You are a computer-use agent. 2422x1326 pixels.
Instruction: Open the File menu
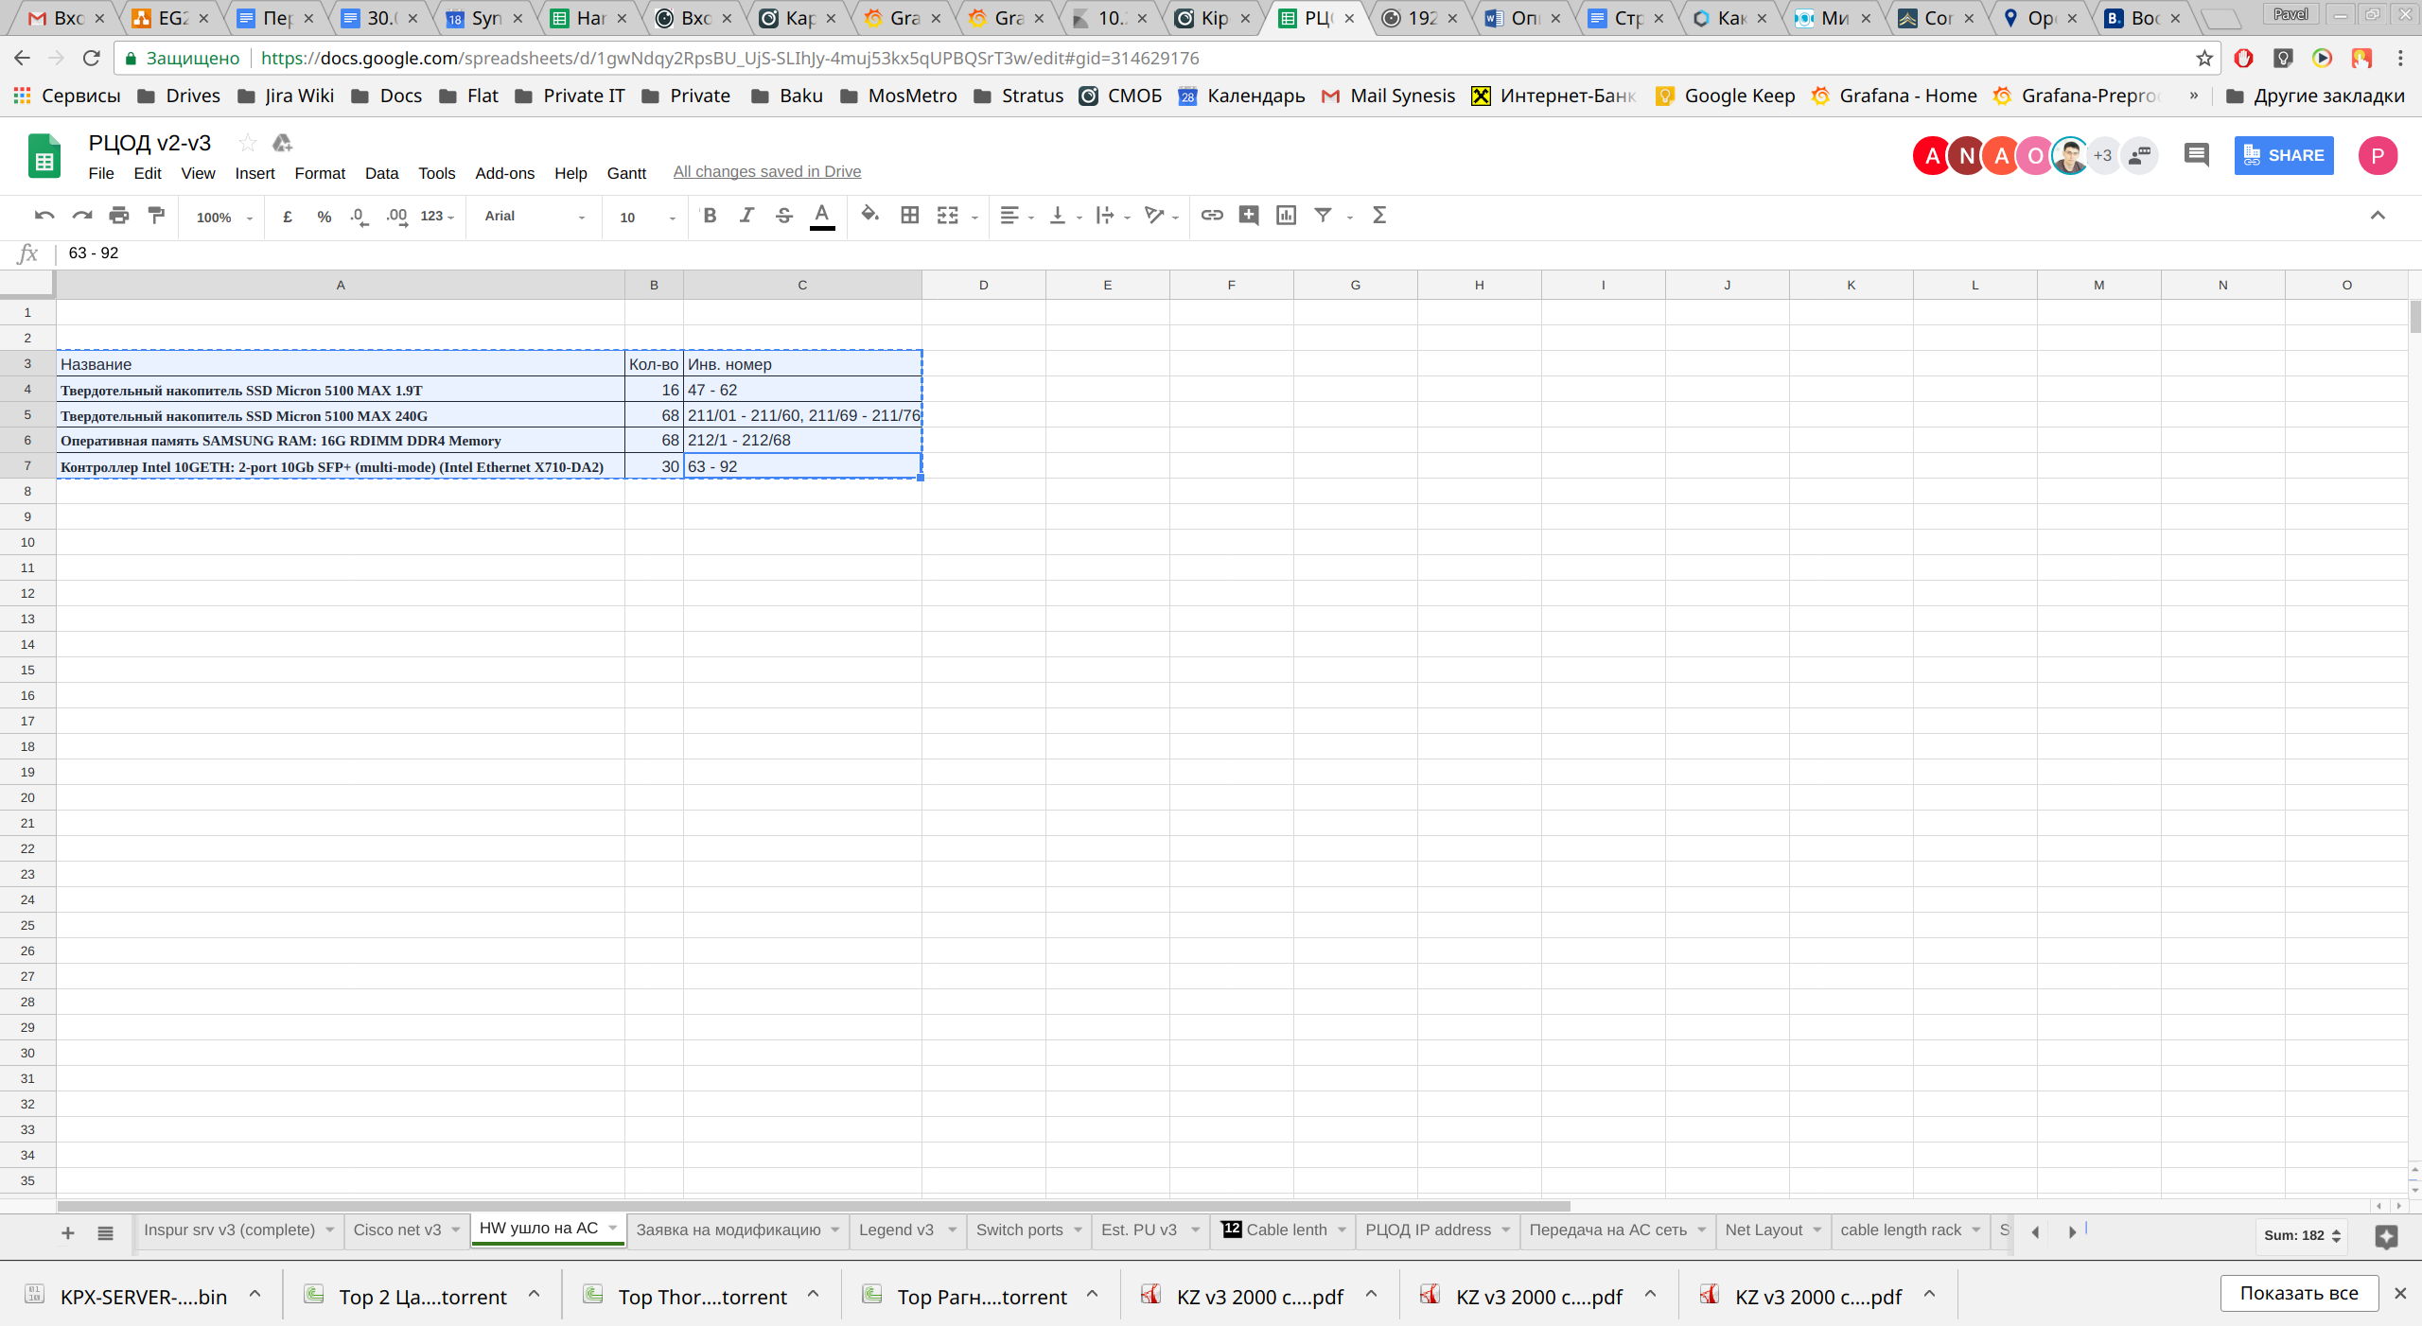101,173
